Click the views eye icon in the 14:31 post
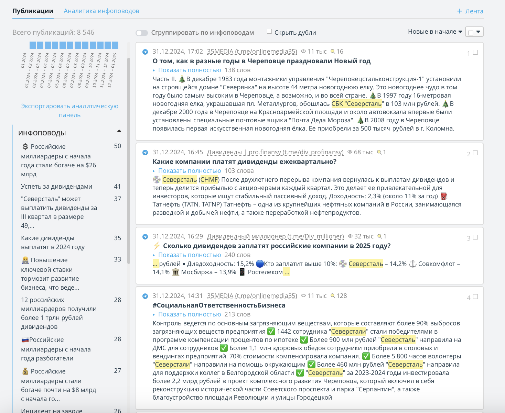505x413 pixels. [303, 296]
